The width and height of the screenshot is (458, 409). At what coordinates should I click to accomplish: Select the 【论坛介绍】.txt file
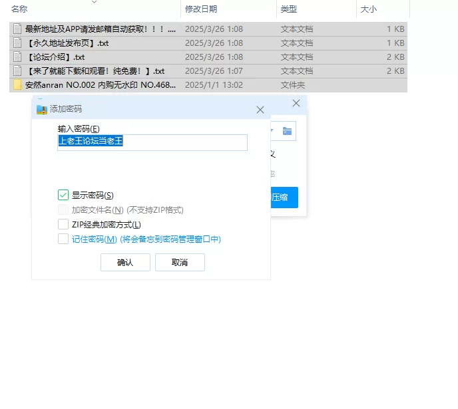[208, 57]
